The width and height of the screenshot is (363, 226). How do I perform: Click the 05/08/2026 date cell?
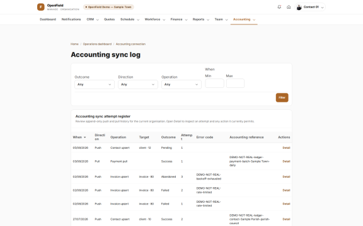(x=81, y=148)
